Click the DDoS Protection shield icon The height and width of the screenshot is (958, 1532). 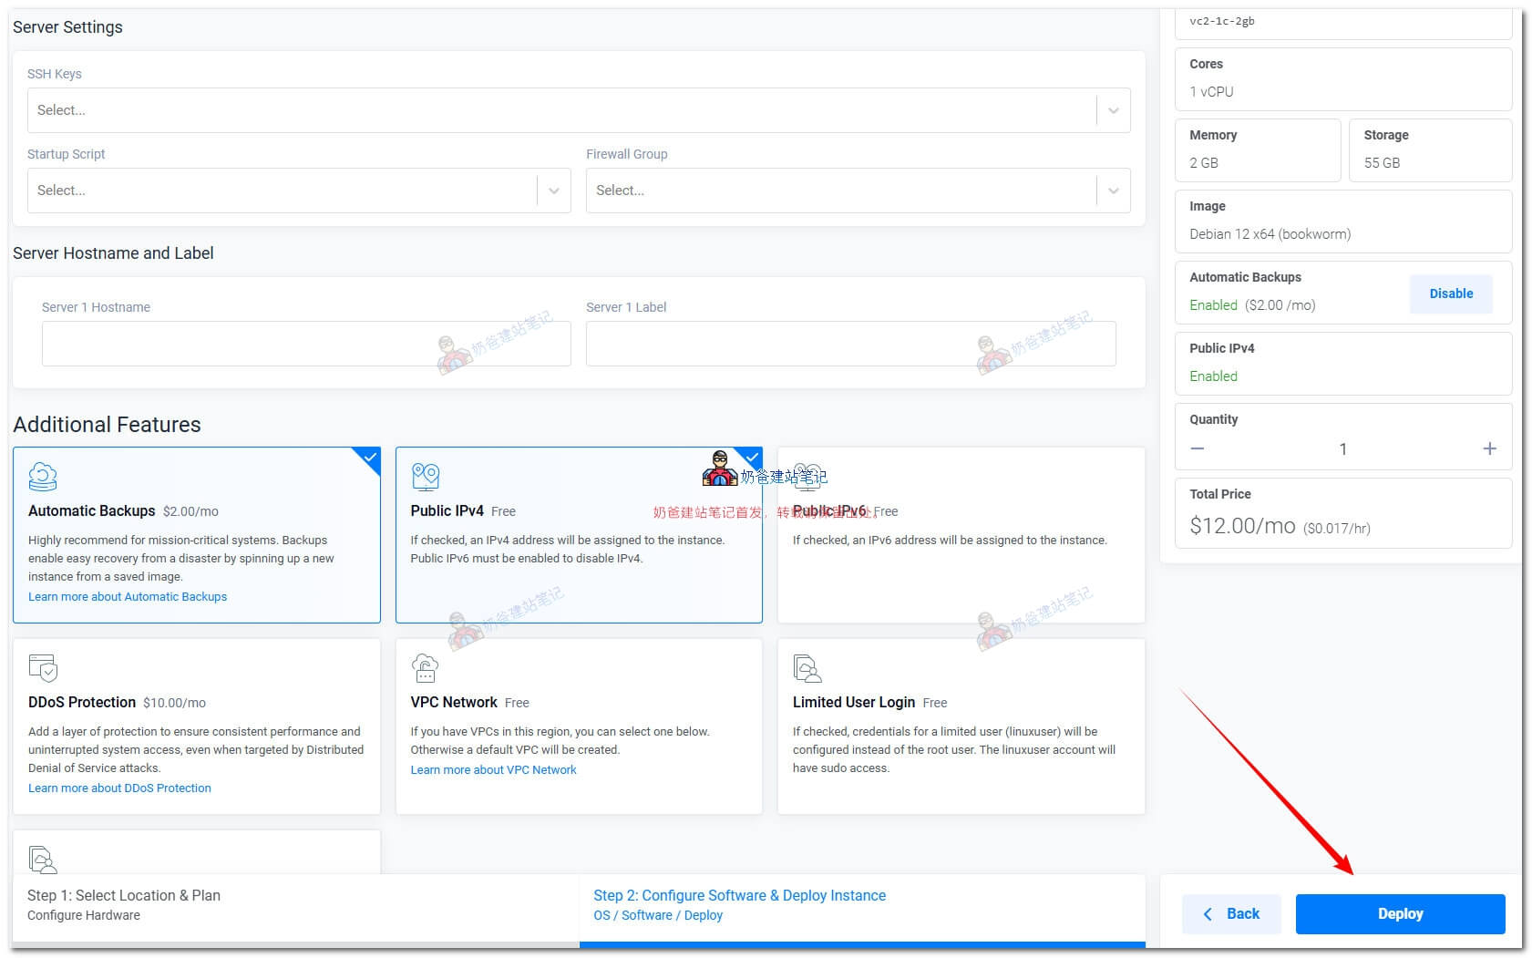coord(43,668)
